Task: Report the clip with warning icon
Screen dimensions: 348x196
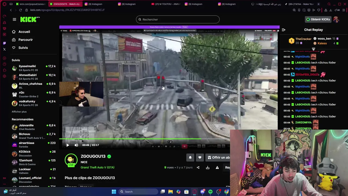Action: pyautogui.click(x=217, y=167)
